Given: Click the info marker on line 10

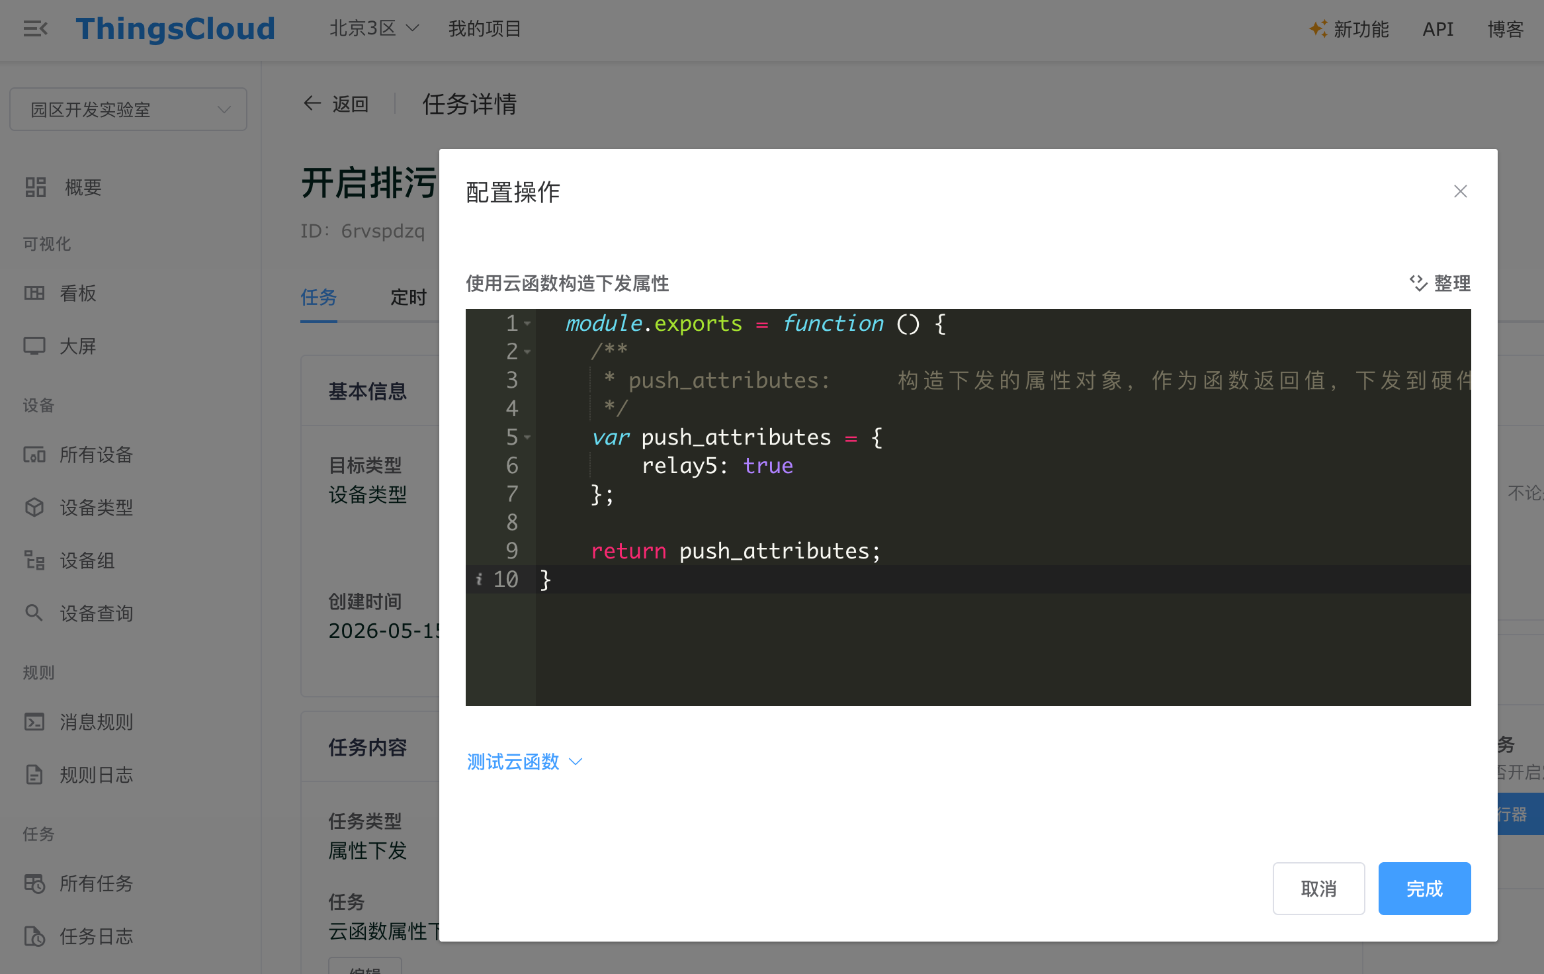Looking at the screenshot, I should coord(479,579).
